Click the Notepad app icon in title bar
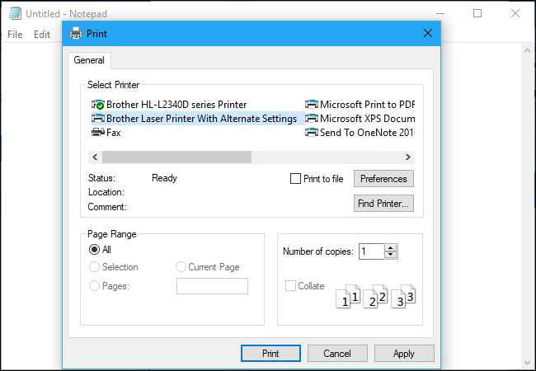 [x=14, y=14]
